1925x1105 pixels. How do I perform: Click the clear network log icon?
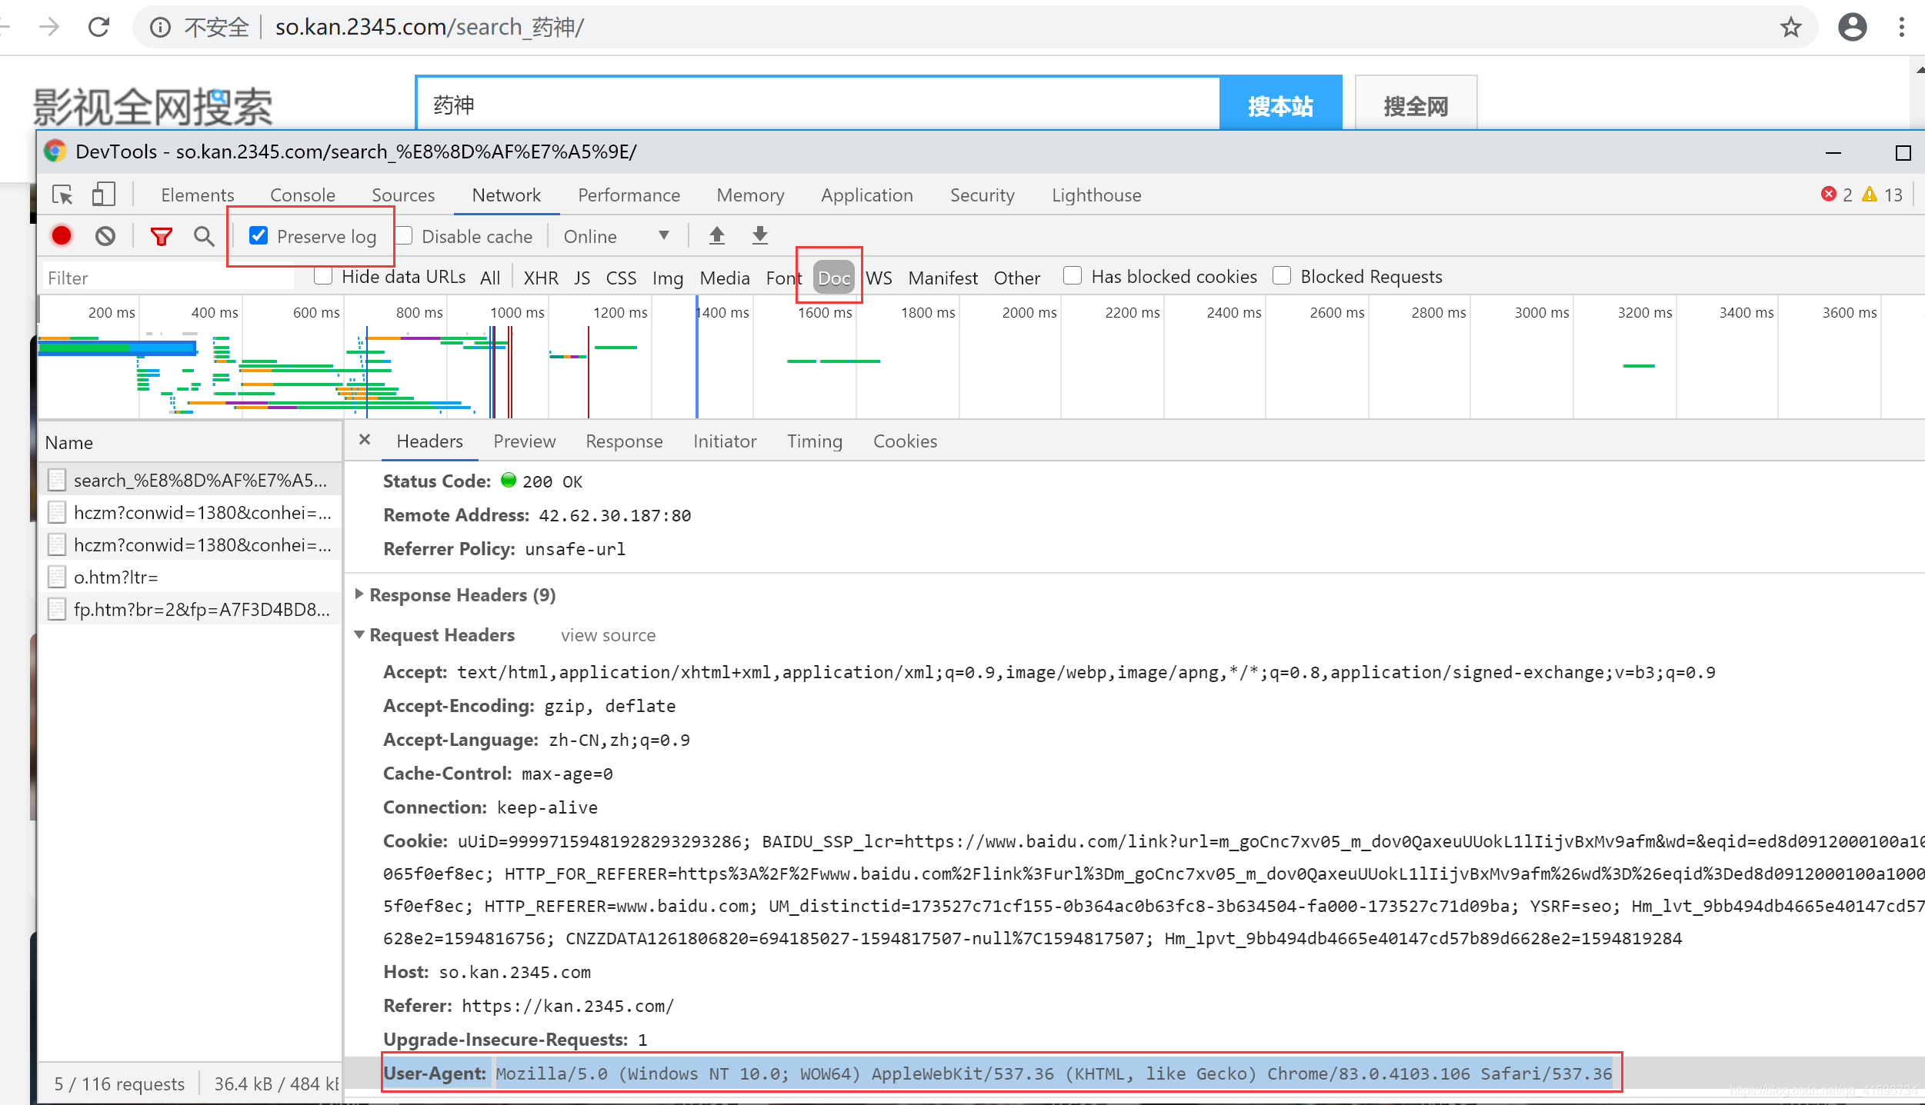105,235
